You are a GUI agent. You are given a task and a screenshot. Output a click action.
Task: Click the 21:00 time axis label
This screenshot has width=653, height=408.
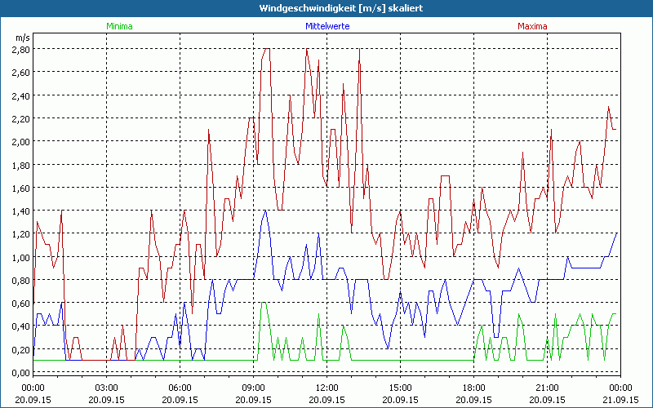click(547, 388)
